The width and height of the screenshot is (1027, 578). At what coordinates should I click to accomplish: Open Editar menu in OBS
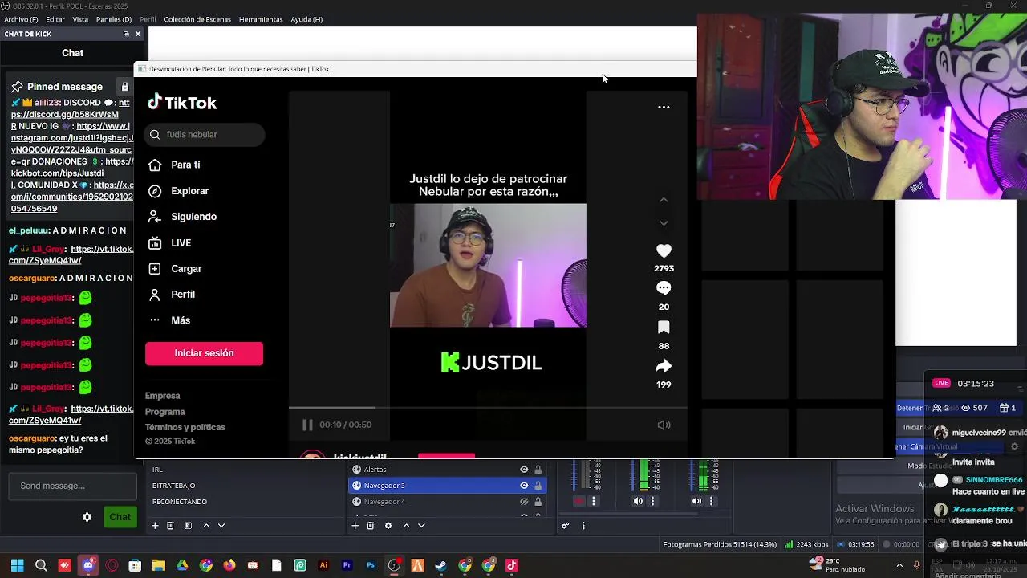click(x=55, y=19)
